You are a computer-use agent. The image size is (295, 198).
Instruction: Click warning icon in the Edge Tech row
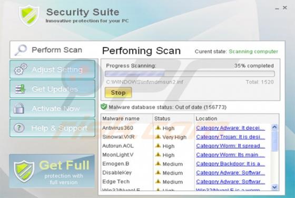click(158, 182)
